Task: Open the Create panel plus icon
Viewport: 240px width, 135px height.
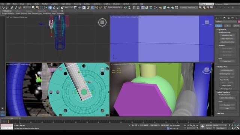Action: click(216, 18)
